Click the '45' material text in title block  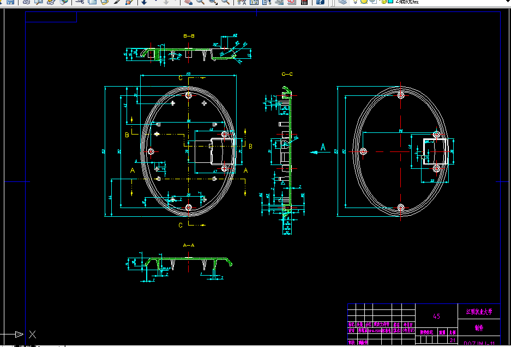[x=437, y=316]
